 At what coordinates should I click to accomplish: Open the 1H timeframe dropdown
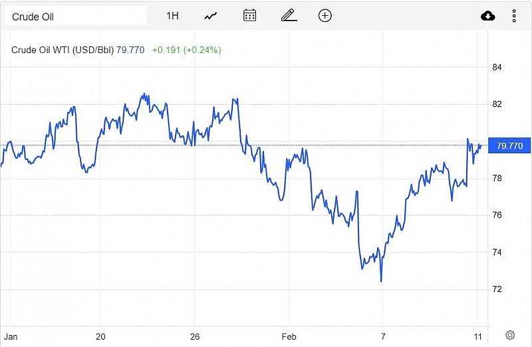(172, 15)
